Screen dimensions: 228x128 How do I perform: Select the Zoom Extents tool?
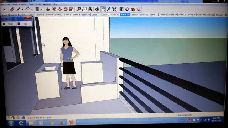[x=114, y=10]
